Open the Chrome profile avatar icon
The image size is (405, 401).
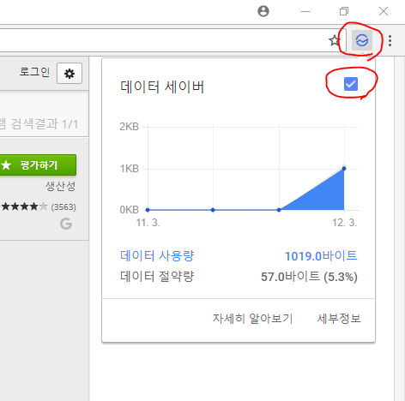tap(263, 11)
